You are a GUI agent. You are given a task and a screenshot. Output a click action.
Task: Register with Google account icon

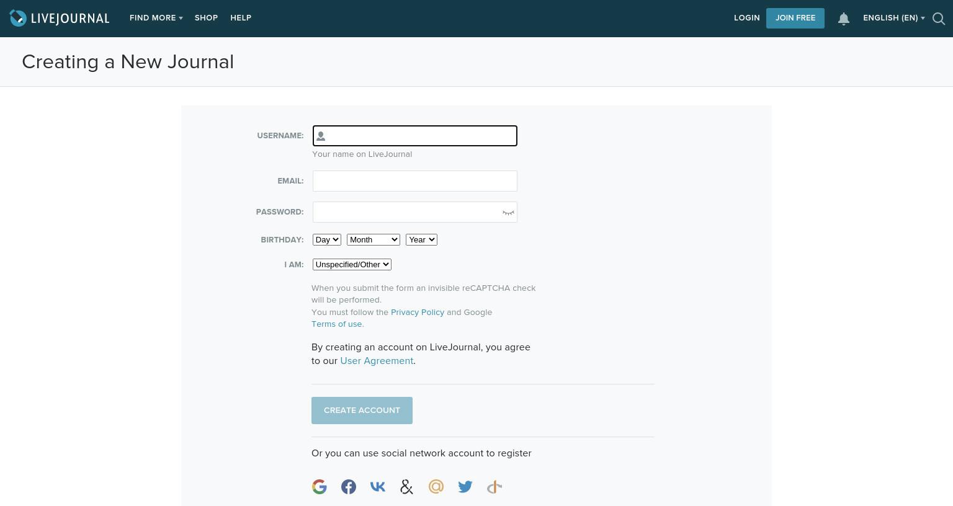pos(320,487)
